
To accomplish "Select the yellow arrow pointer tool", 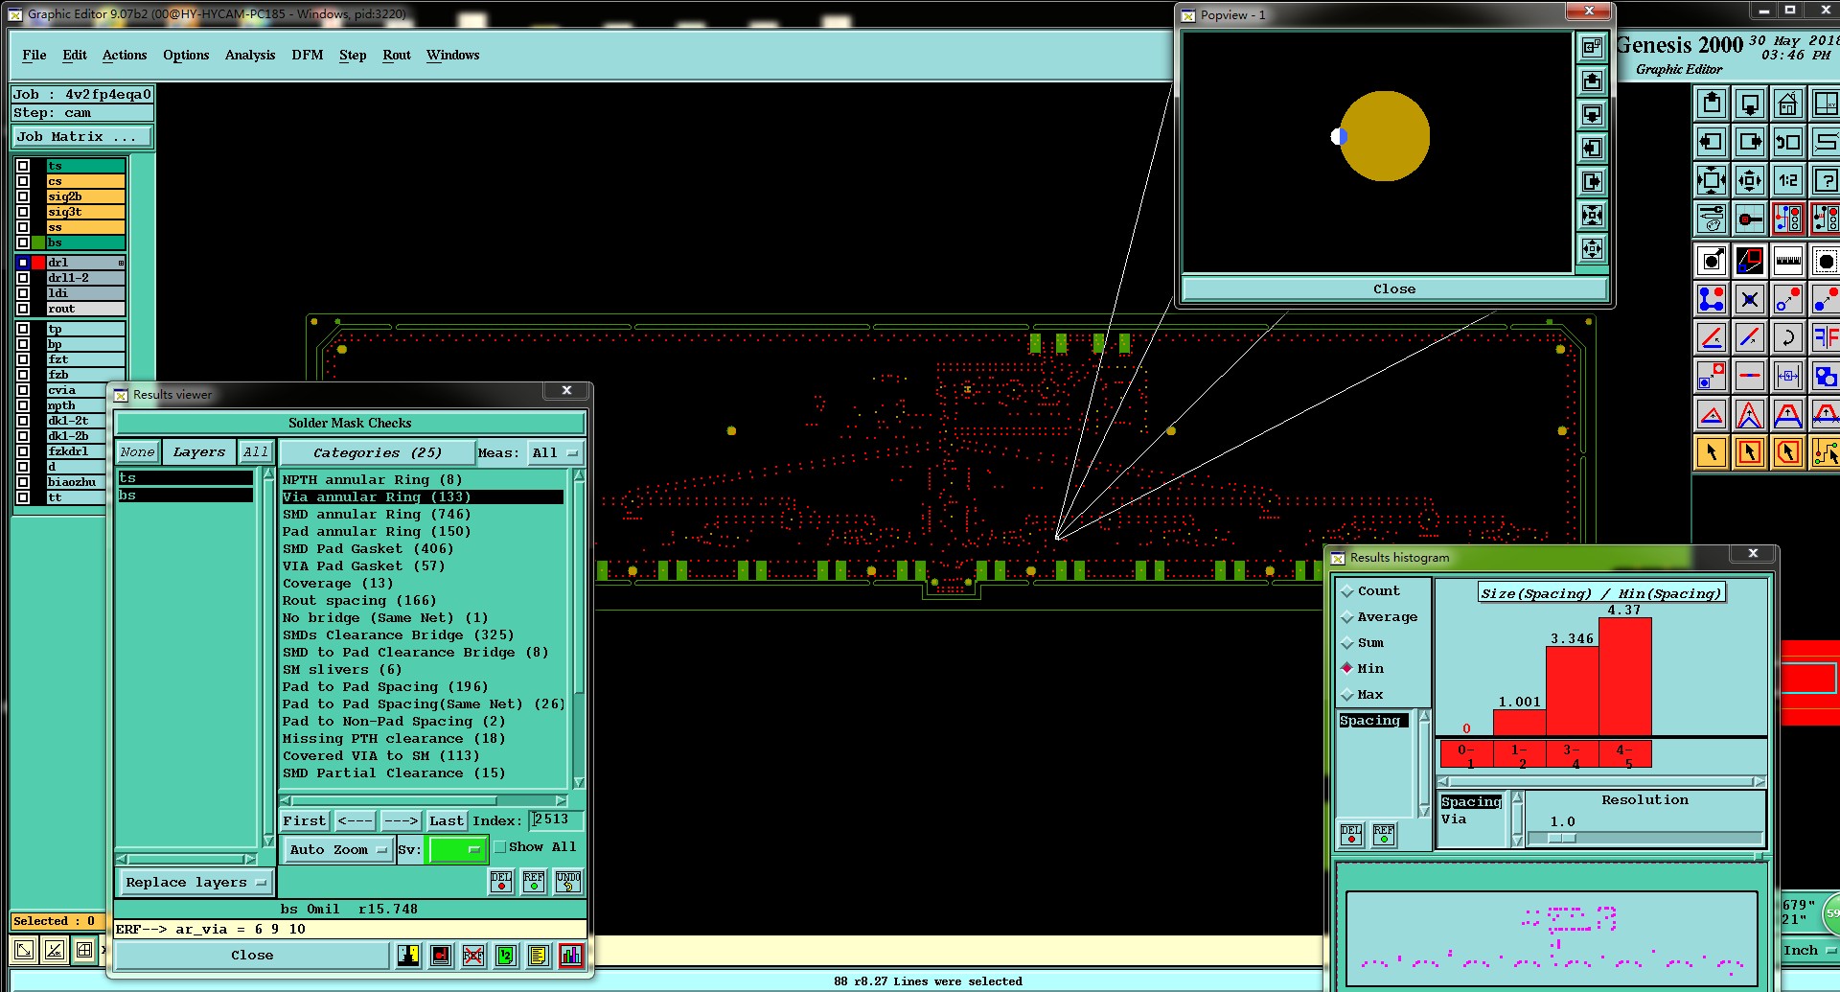I will point(1712,452).
